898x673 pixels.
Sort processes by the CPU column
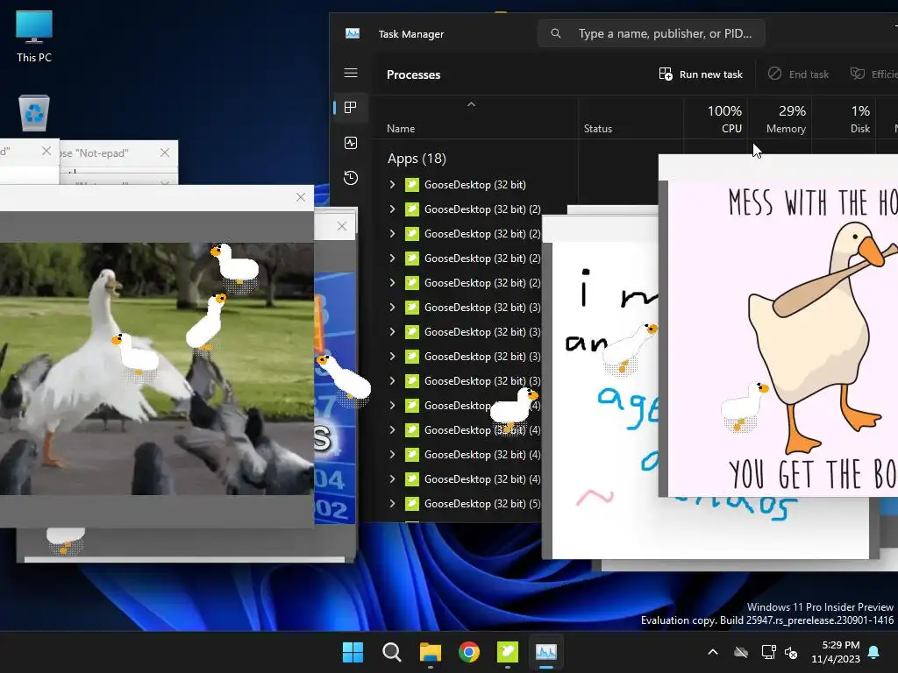click(723, 119)
